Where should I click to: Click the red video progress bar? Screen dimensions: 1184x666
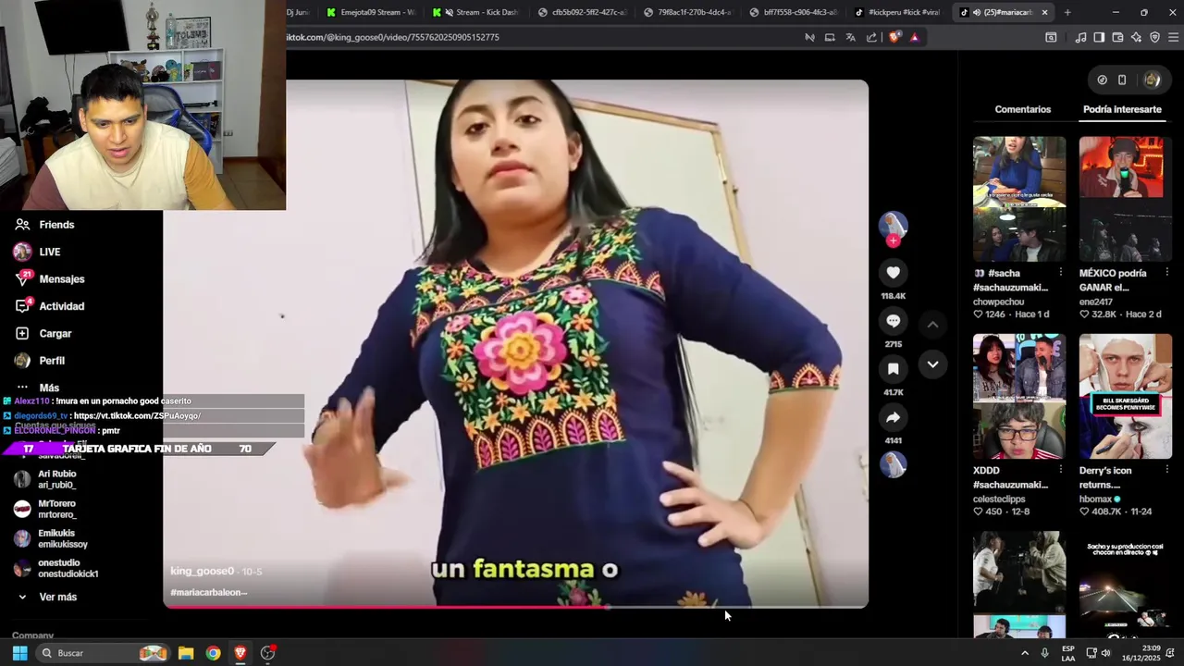(x=515, y=607)
